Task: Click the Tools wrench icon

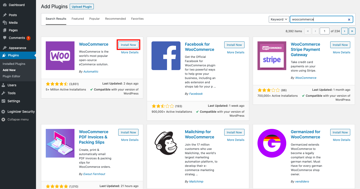Action: 3,93
